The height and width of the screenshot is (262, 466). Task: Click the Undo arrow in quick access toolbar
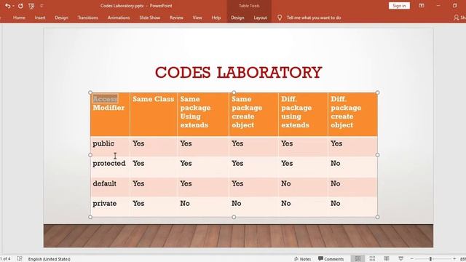(8, 6)
